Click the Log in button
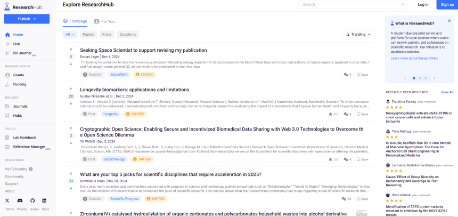Viewport: 458px width, 217px height. click(x=423, y=4)
